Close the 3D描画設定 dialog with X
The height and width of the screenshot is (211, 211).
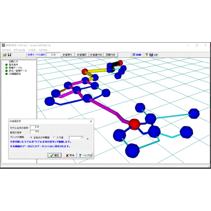[x=91, y=121]
